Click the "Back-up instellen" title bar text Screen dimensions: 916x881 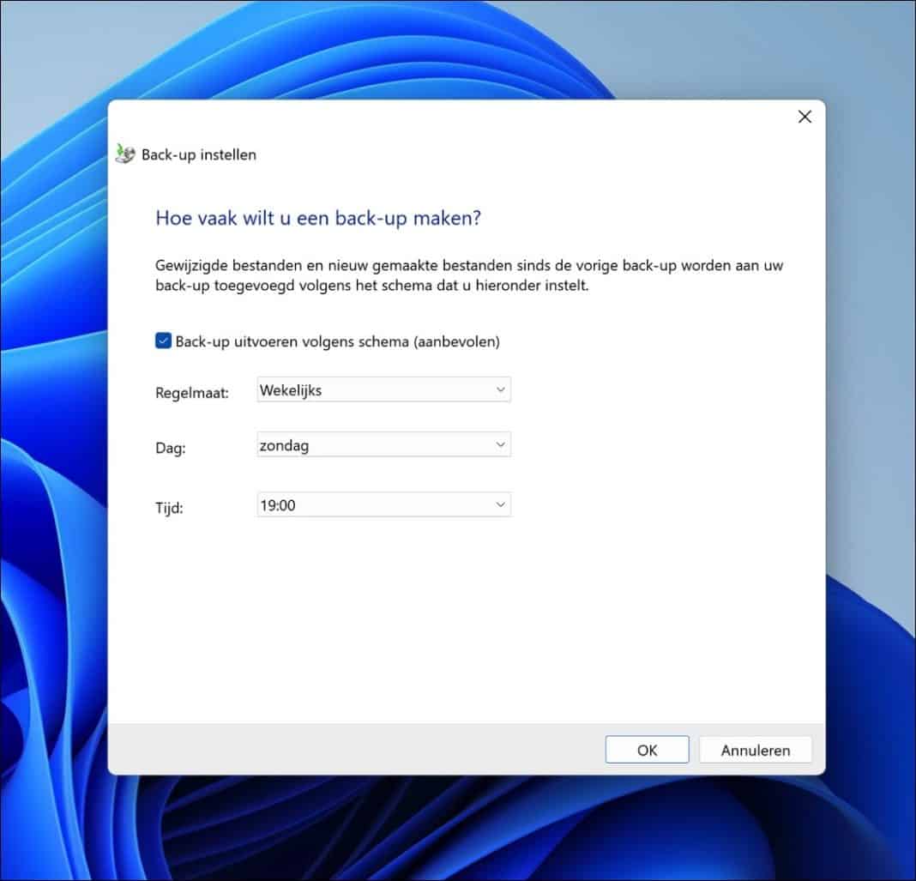(197, 154)
